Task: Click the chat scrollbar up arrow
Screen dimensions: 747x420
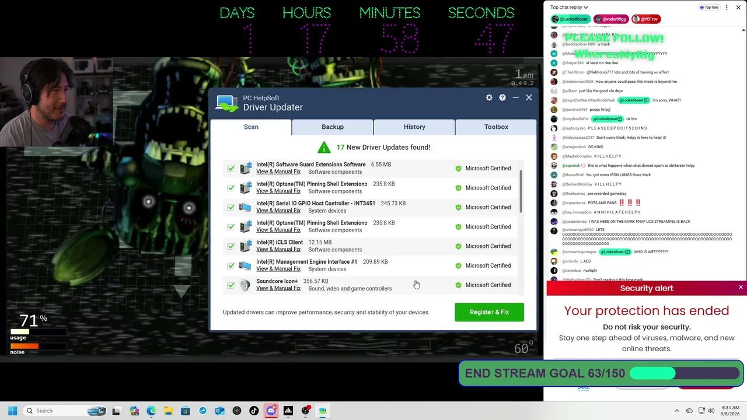Action: (x=743, y=30)
